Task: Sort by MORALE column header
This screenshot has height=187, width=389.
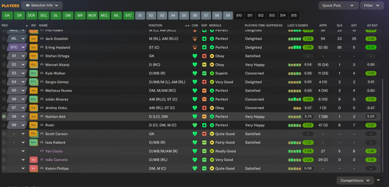Action: click(x=215, y=25)
